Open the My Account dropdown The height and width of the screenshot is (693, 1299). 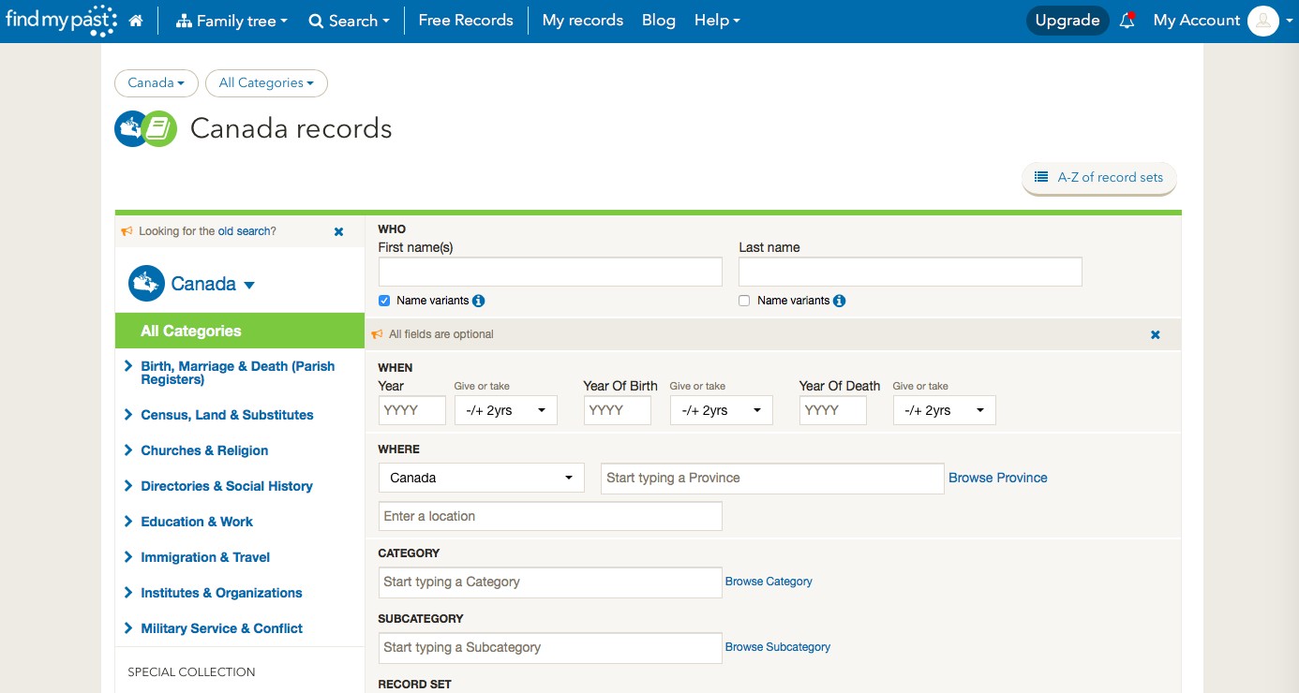point(1222,21)
